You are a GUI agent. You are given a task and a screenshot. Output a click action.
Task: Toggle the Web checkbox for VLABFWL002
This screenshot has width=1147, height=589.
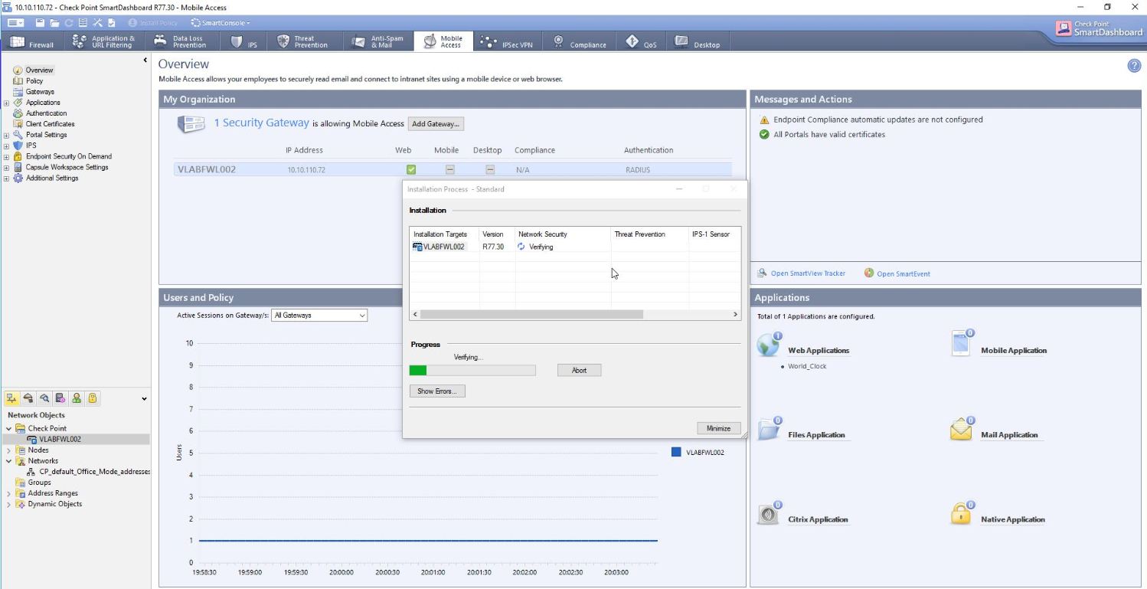coord(411,170)
